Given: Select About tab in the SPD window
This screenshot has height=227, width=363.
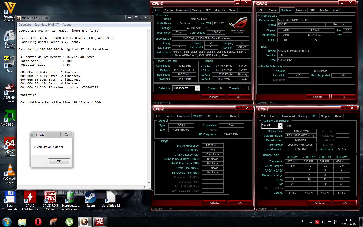Looking at the screenshot, I should pyautogui.click(x=338, y=116).
